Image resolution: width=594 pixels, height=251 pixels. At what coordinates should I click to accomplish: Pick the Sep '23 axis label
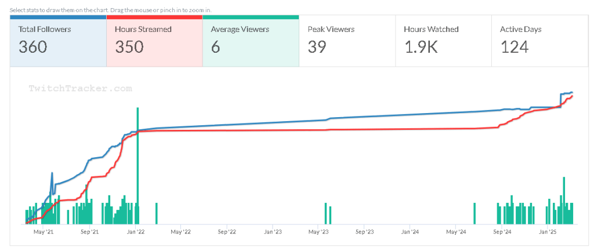pos(364,232)
